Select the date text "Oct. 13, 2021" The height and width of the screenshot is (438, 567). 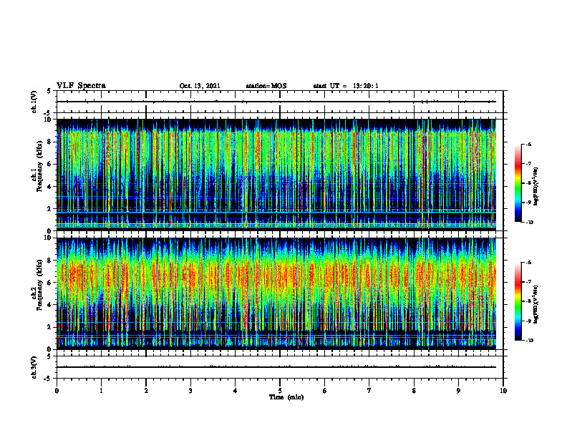click(x=200, y=86)
